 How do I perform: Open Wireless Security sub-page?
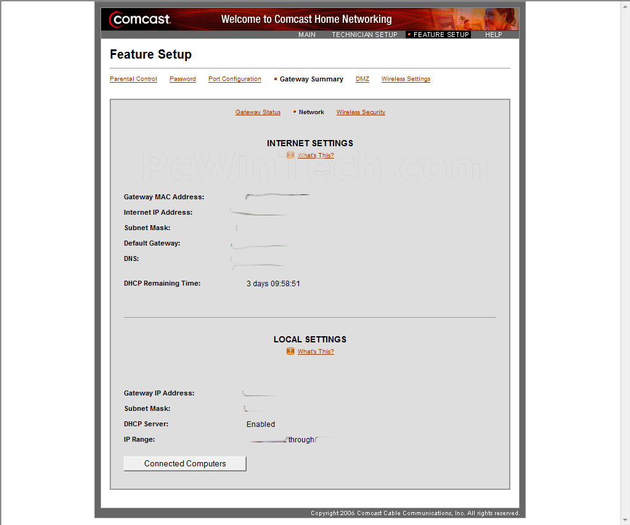[361, 112]
